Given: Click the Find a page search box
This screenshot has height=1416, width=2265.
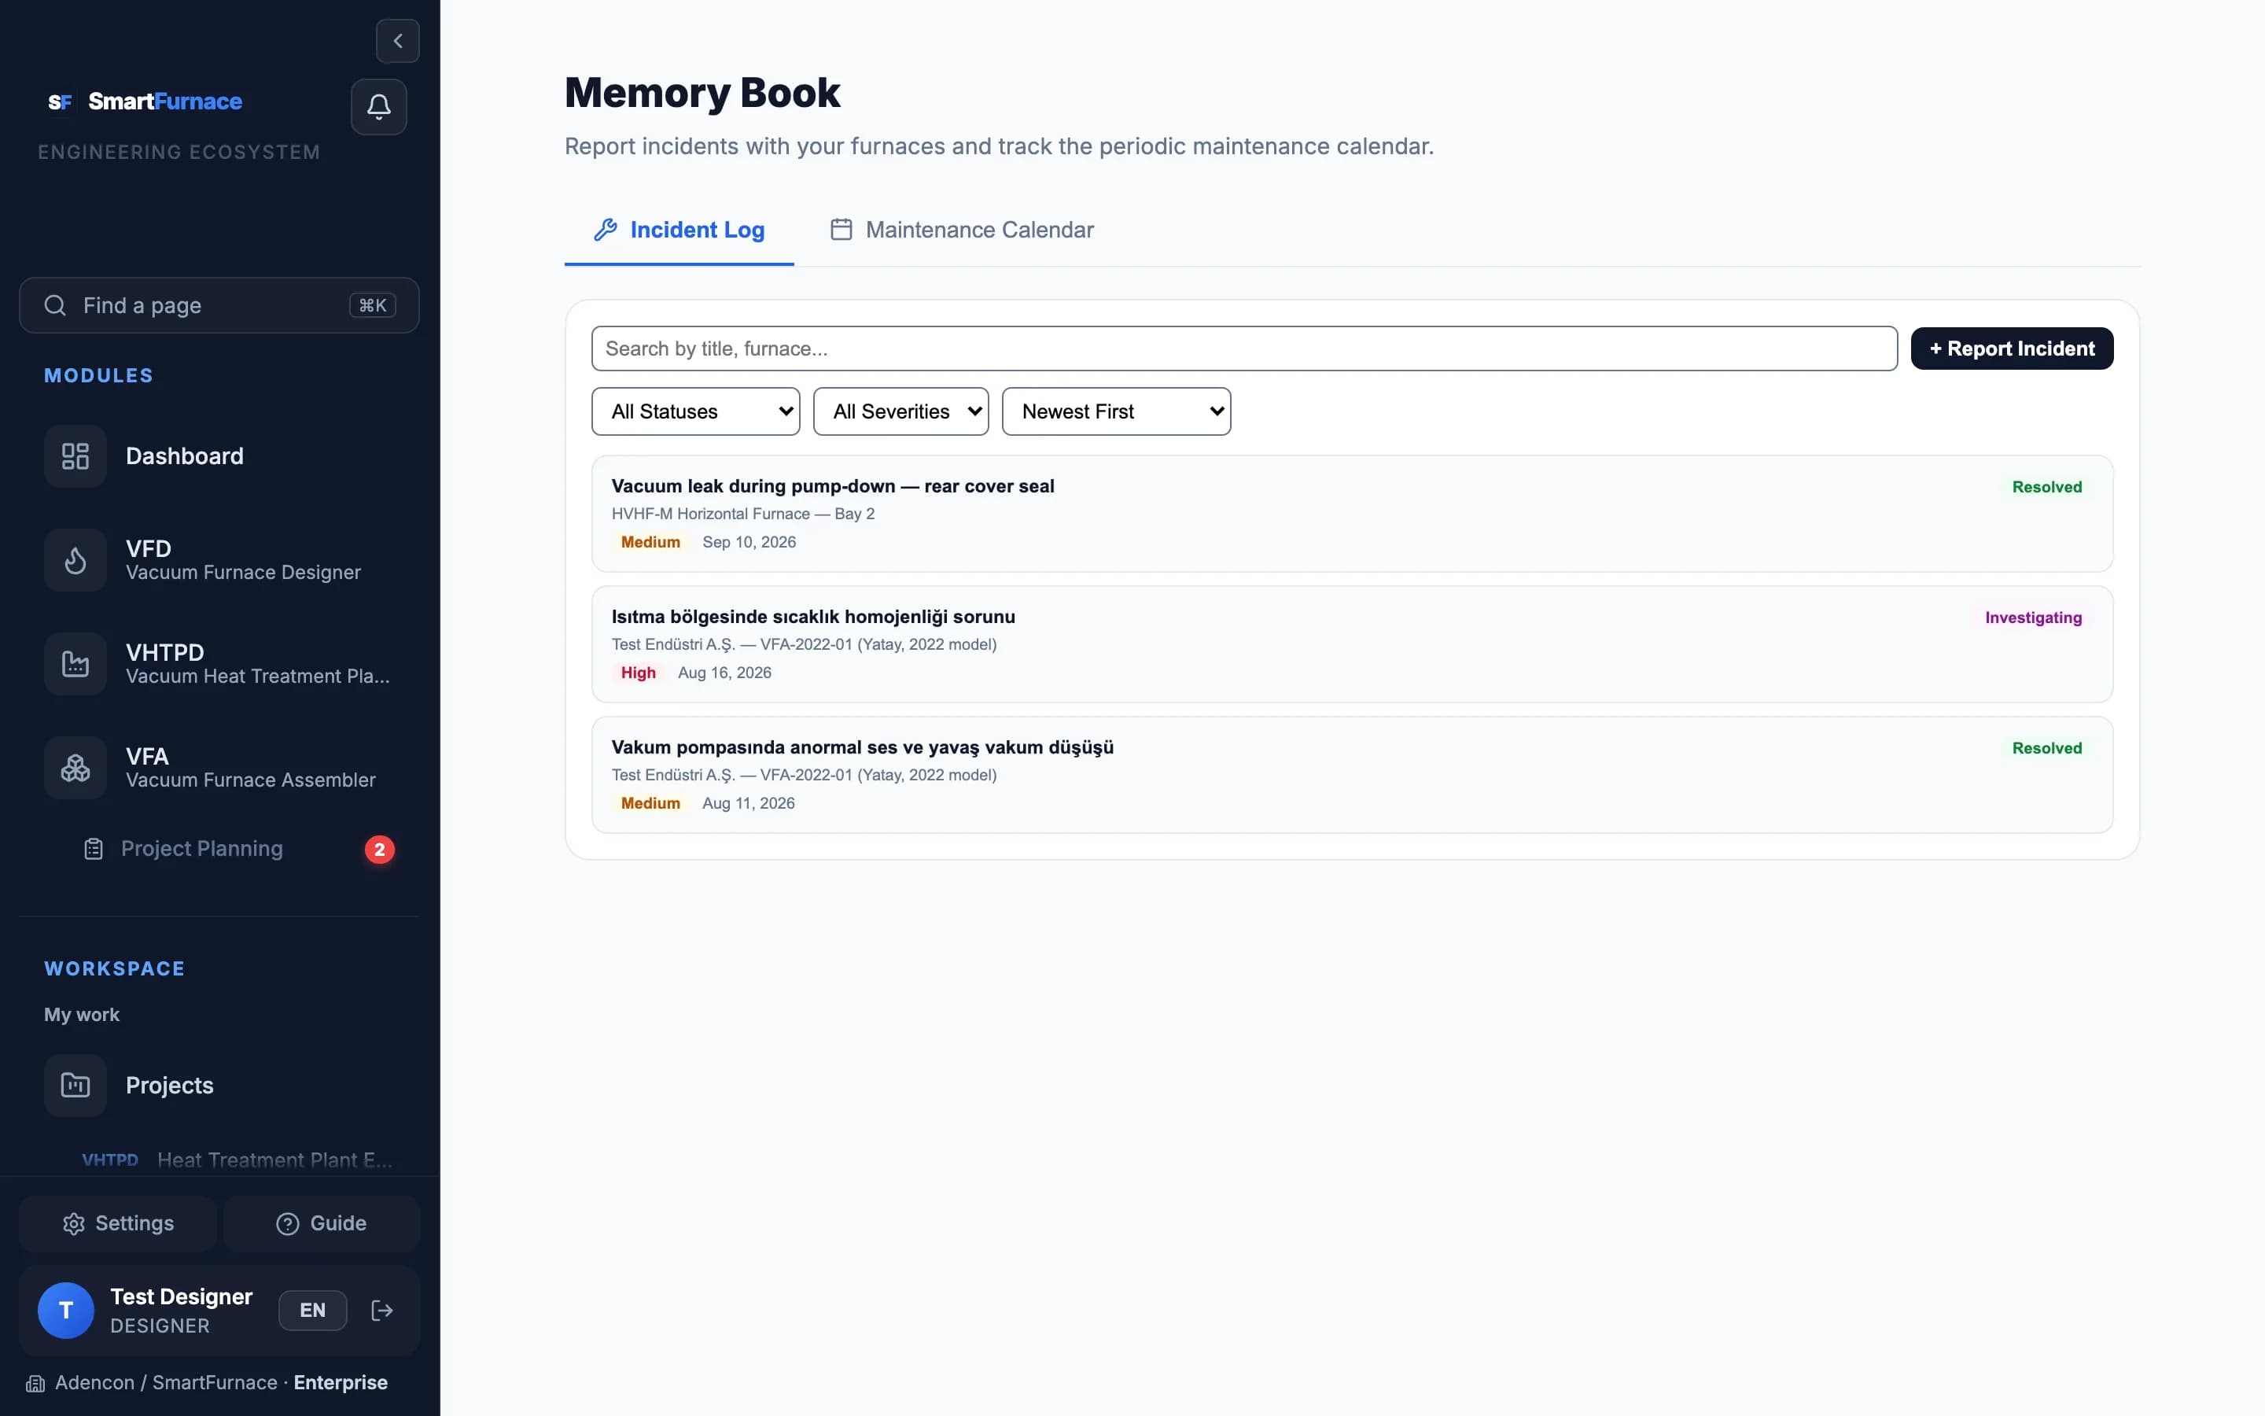Looking at the screenshot, I should (219, 305).
